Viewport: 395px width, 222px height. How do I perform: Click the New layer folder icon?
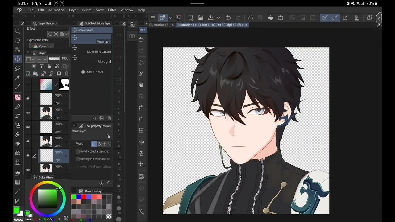(x=35, y=73)
